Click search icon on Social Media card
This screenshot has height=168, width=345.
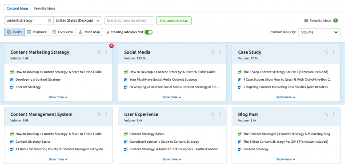213,52
